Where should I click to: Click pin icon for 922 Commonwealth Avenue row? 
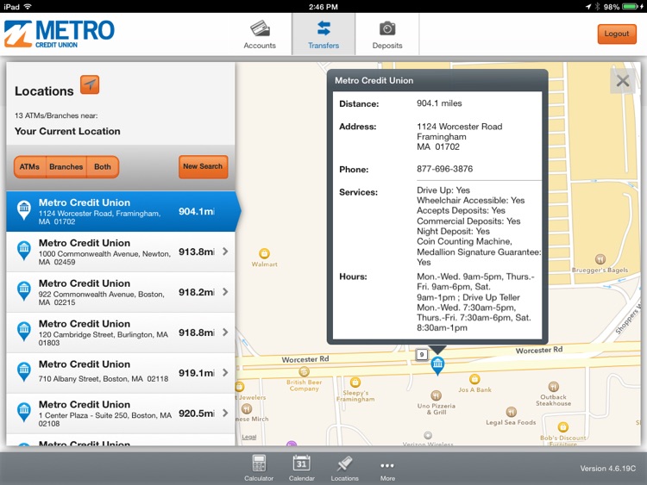(24, 291)
